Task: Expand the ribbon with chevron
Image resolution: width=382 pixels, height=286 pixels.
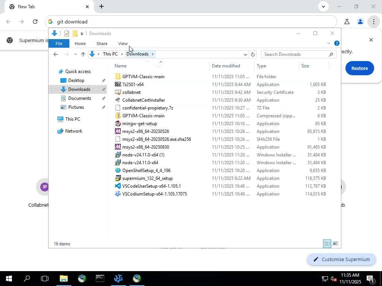Action: tap(328, 43)
